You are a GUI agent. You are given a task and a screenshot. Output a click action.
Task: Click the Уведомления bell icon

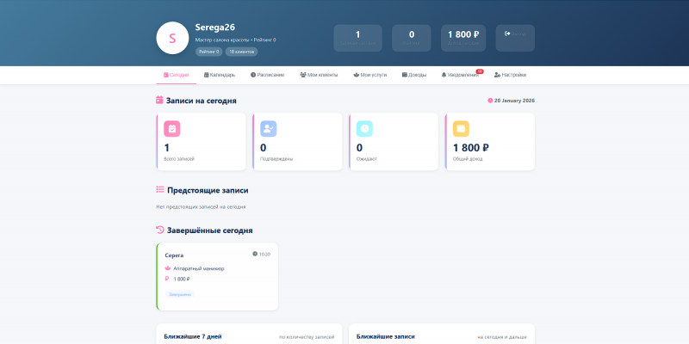point(444,75)
